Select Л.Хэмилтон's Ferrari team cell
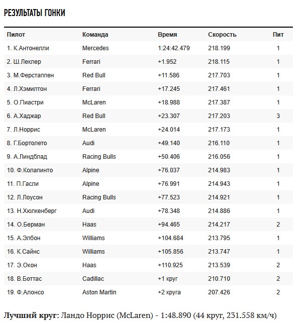Viewport: 296px width, 324px height. point(91,89)
